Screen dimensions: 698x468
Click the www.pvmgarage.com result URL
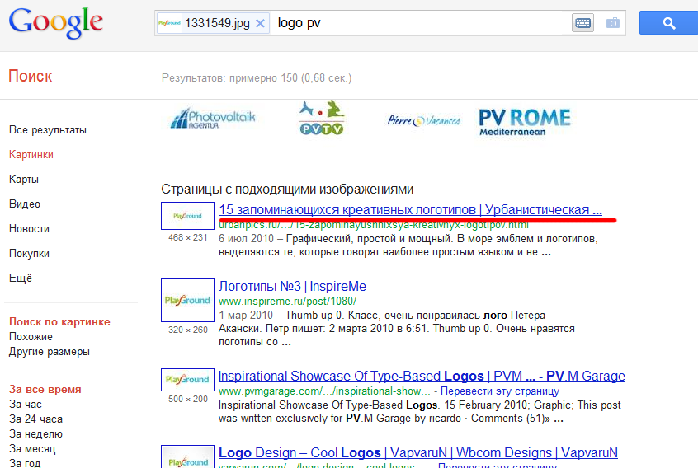[x=324, y=391]
